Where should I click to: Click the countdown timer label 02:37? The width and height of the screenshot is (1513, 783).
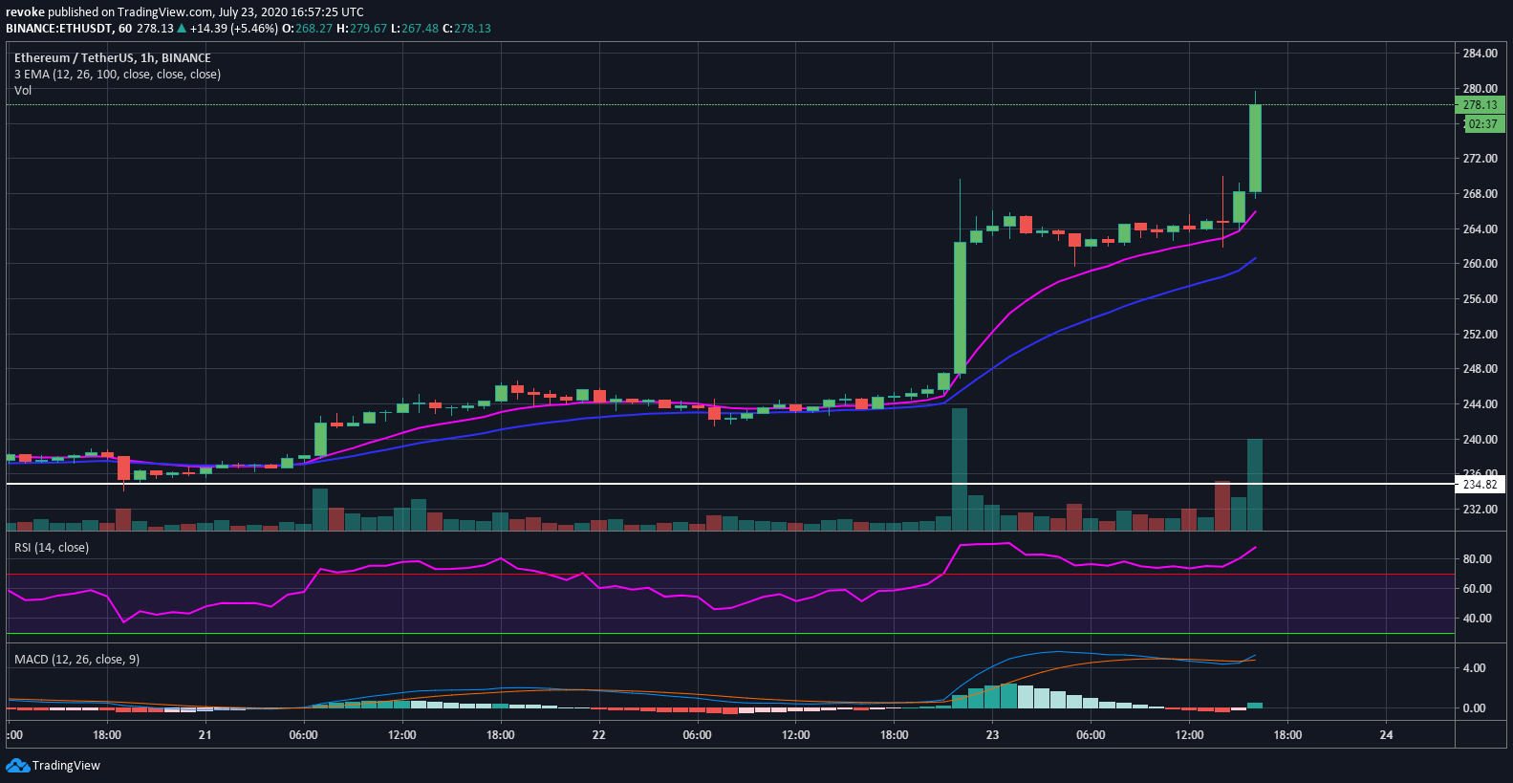click(x=1482, y=124)
